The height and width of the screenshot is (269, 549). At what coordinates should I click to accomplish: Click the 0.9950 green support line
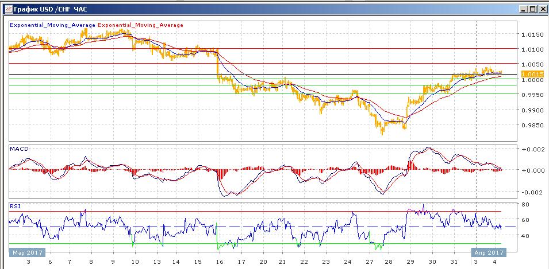263,93
